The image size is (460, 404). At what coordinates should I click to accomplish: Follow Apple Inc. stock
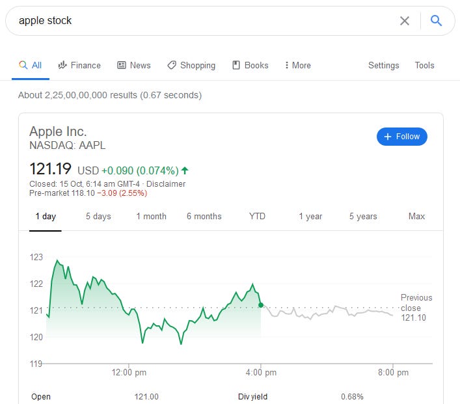pyautogui.click(x=402, y=137)
